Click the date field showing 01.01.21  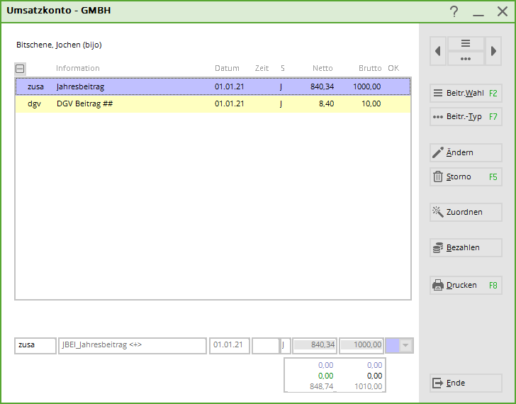(x=229, y=345)
